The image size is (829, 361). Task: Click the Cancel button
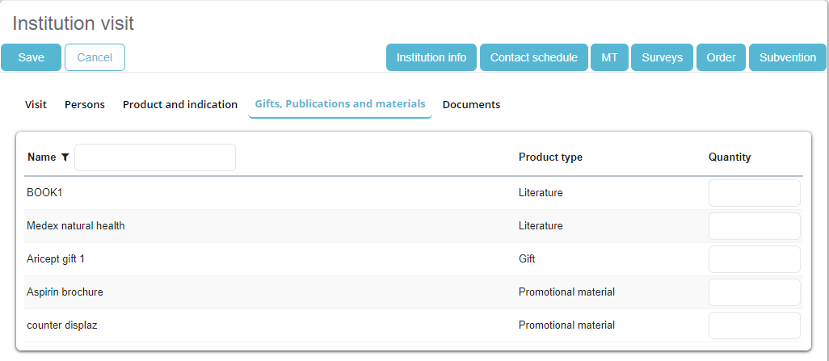[x=95, y=57]
